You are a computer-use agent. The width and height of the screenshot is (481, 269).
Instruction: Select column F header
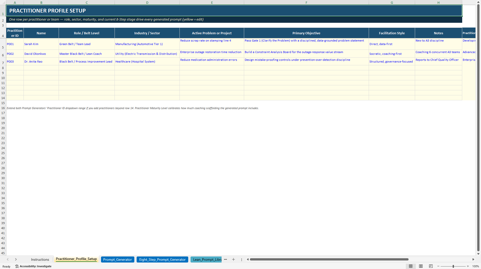[306, 3]
